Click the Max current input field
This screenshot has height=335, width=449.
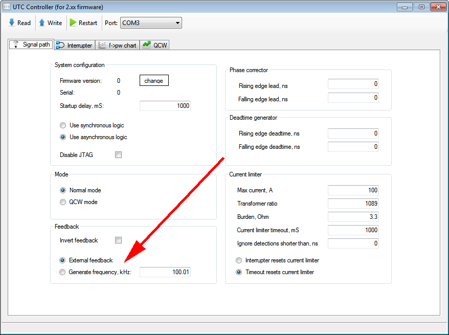(x=353, y=190)
